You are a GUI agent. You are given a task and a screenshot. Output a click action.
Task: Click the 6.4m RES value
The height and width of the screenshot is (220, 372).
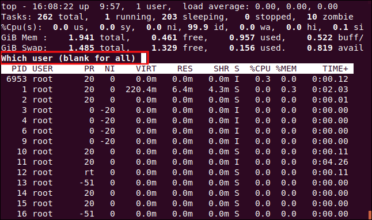coord(183,89)
